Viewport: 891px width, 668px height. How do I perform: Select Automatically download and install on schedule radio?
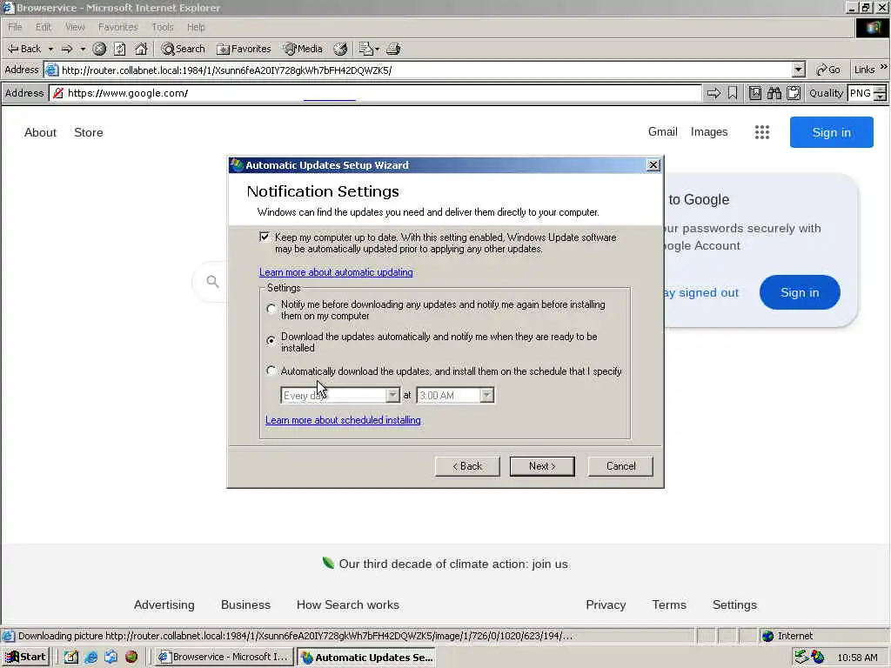point(271,371)
